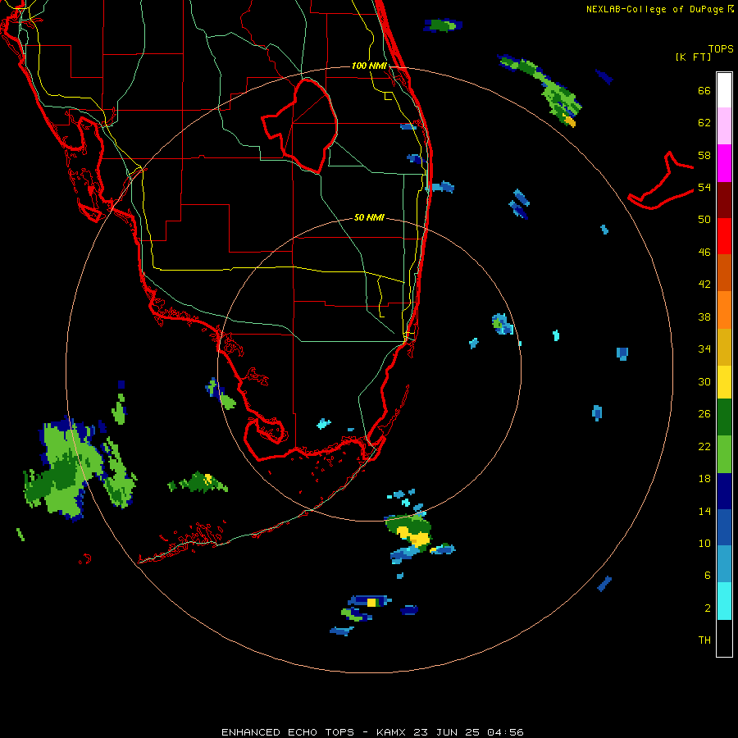
Task: Click the "62" legend value
Action: [x=704, y=123]
